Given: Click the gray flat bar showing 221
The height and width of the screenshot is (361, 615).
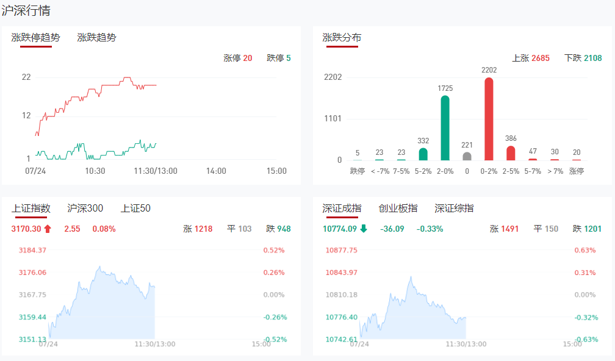Looking at the screenshot, I should 467,156.
